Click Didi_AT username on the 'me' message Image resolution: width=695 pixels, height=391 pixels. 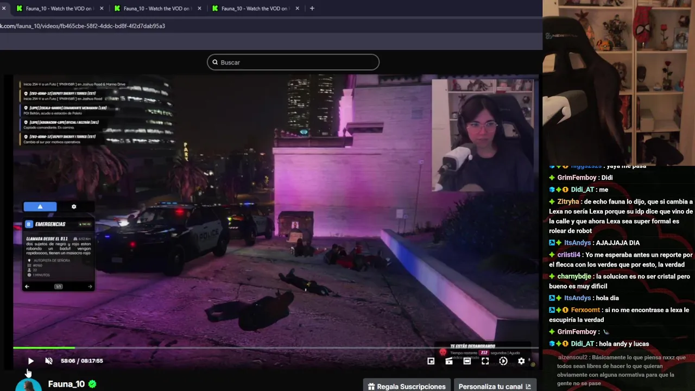click(x=582, y=190)
